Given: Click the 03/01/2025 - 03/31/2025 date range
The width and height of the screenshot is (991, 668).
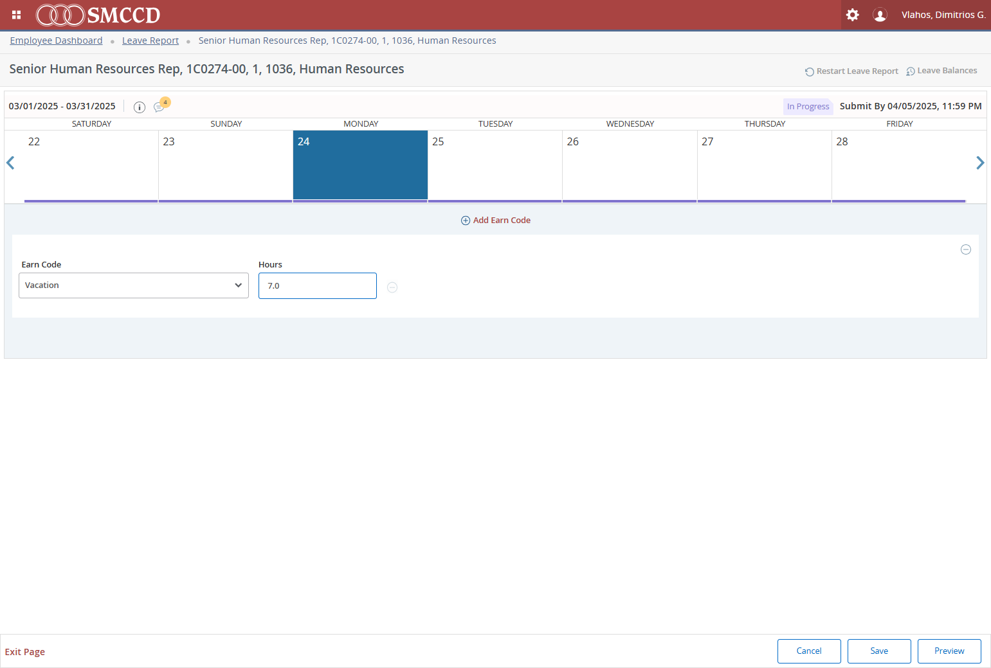Looking at the screenshot, I should click(62, 106).
